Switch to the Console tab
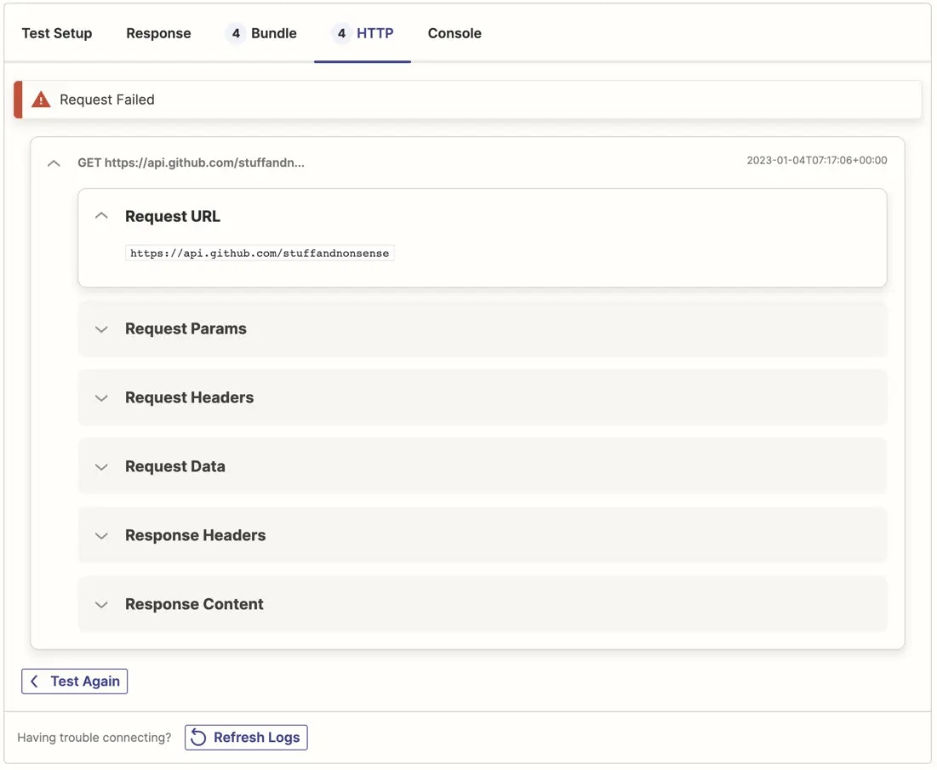 454,33
